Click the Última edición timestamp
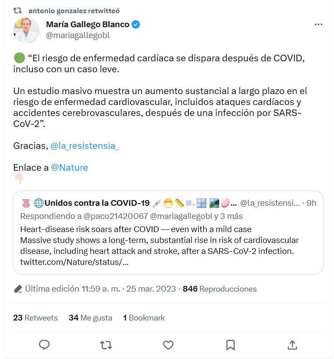This screenshot has height=359, width=334. [101, 289]
